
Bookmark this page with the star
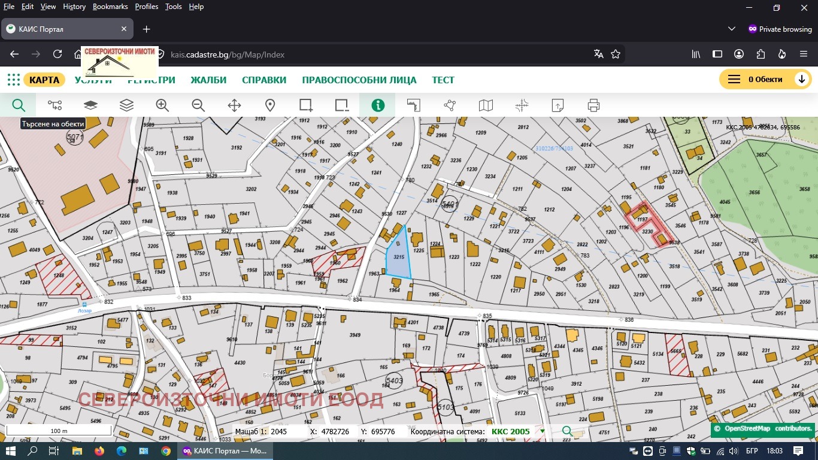(616, 54)
